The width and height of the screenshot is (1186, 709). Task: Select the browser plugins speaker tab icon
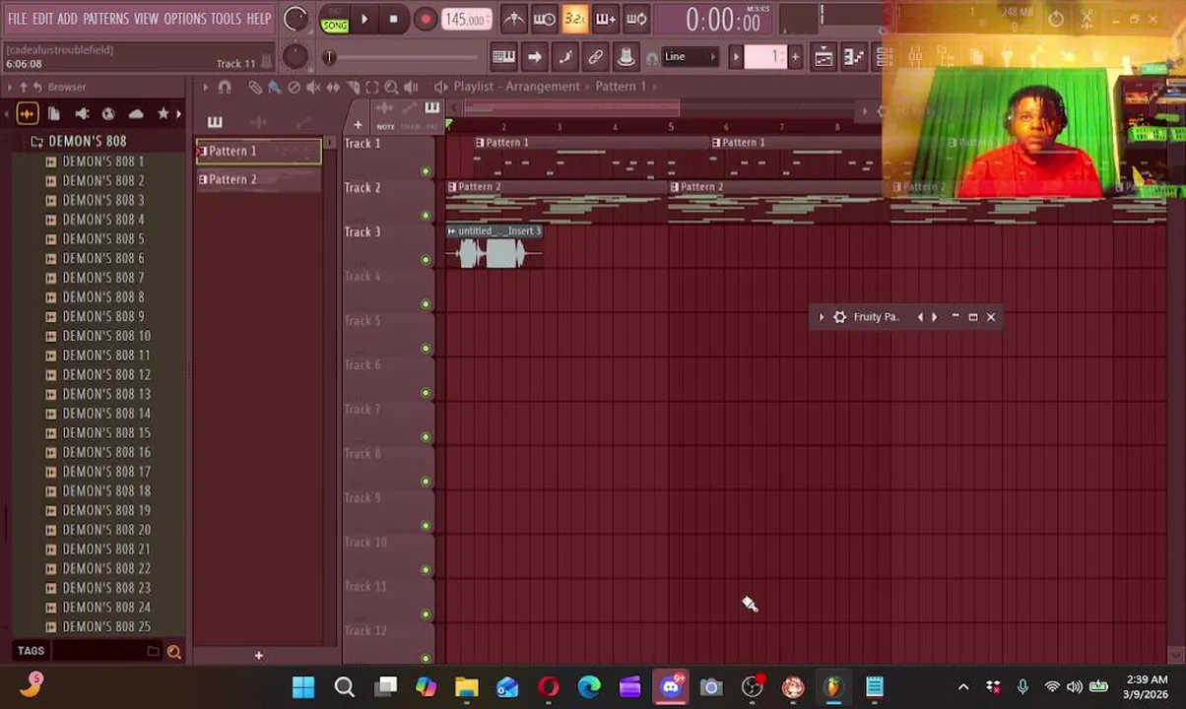point(82,114)
